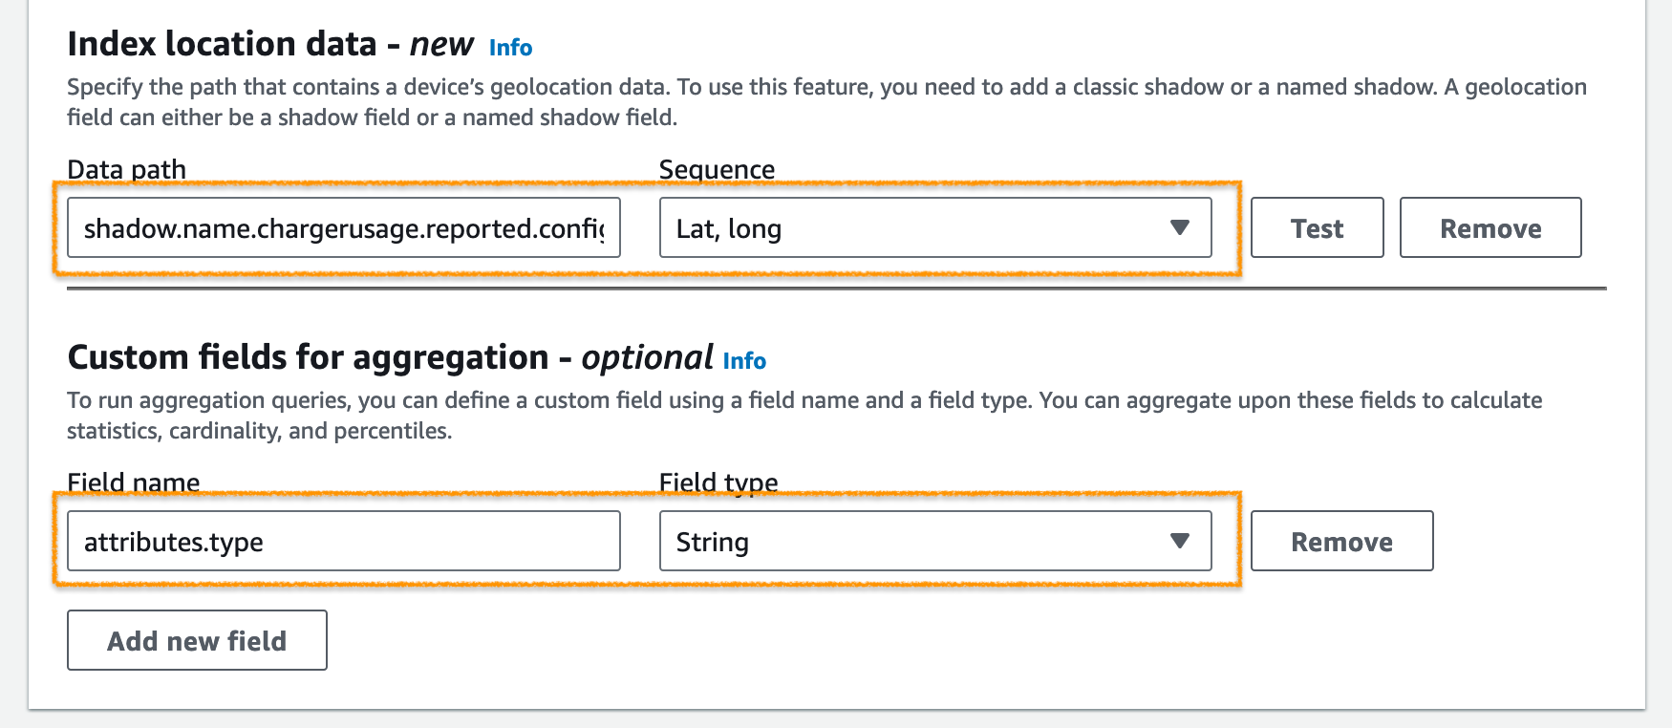Click the Add new field button
The height and width of the screenshot is (728, 1672).
[x=197, y=641]
